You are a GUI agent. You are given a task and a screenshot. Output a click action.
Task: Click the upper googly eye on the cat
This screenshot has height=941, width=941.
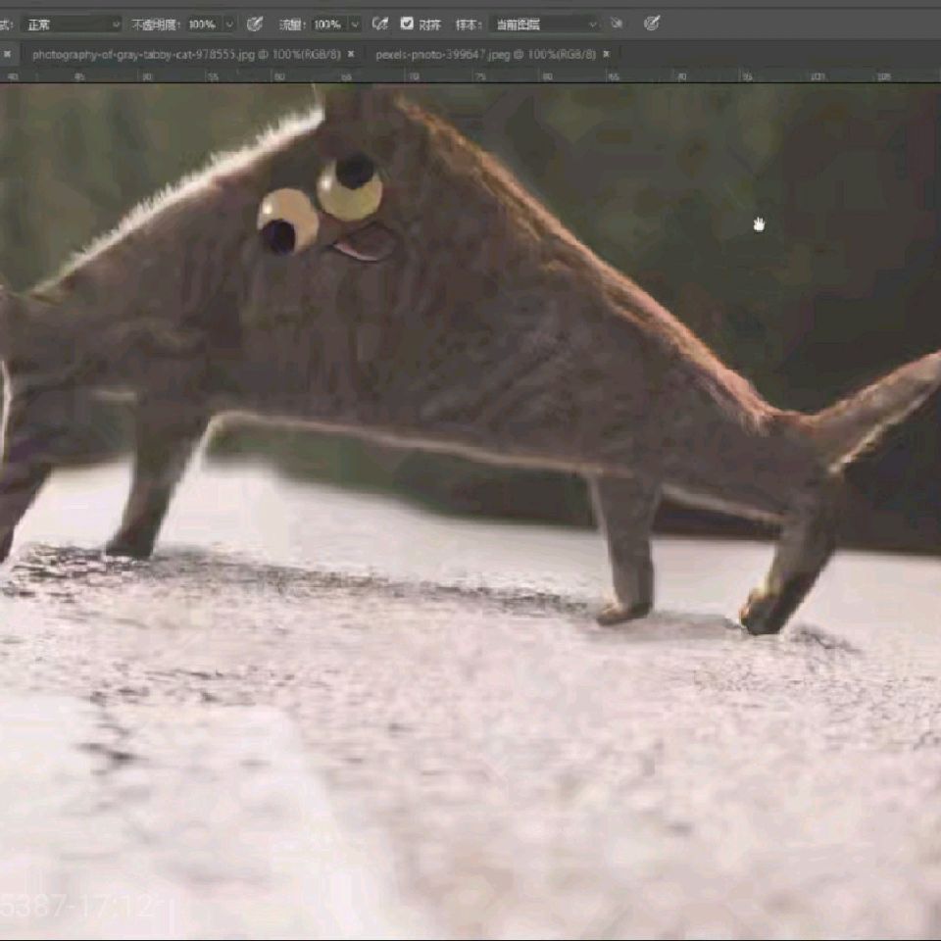coord(350,189)
